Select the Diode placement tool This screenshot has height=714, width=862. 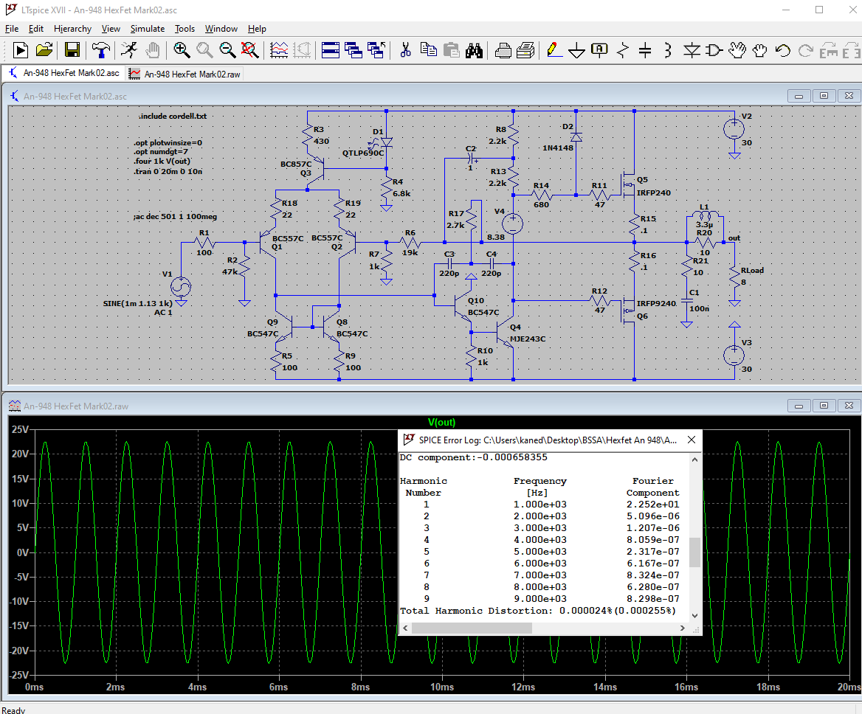tap(692, 50)
